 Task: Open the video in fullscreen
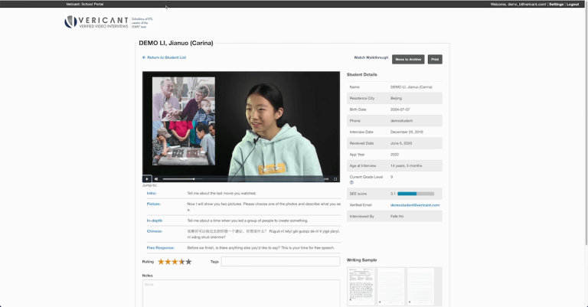coord(335,179)
